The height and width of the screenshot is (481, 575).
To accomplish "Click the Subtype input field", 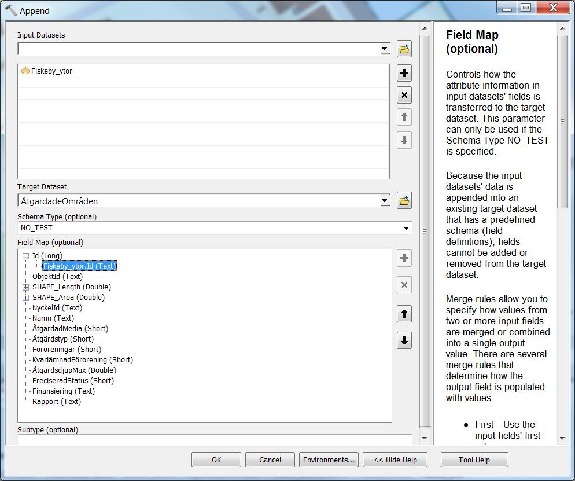I will [x=215, y=439].
